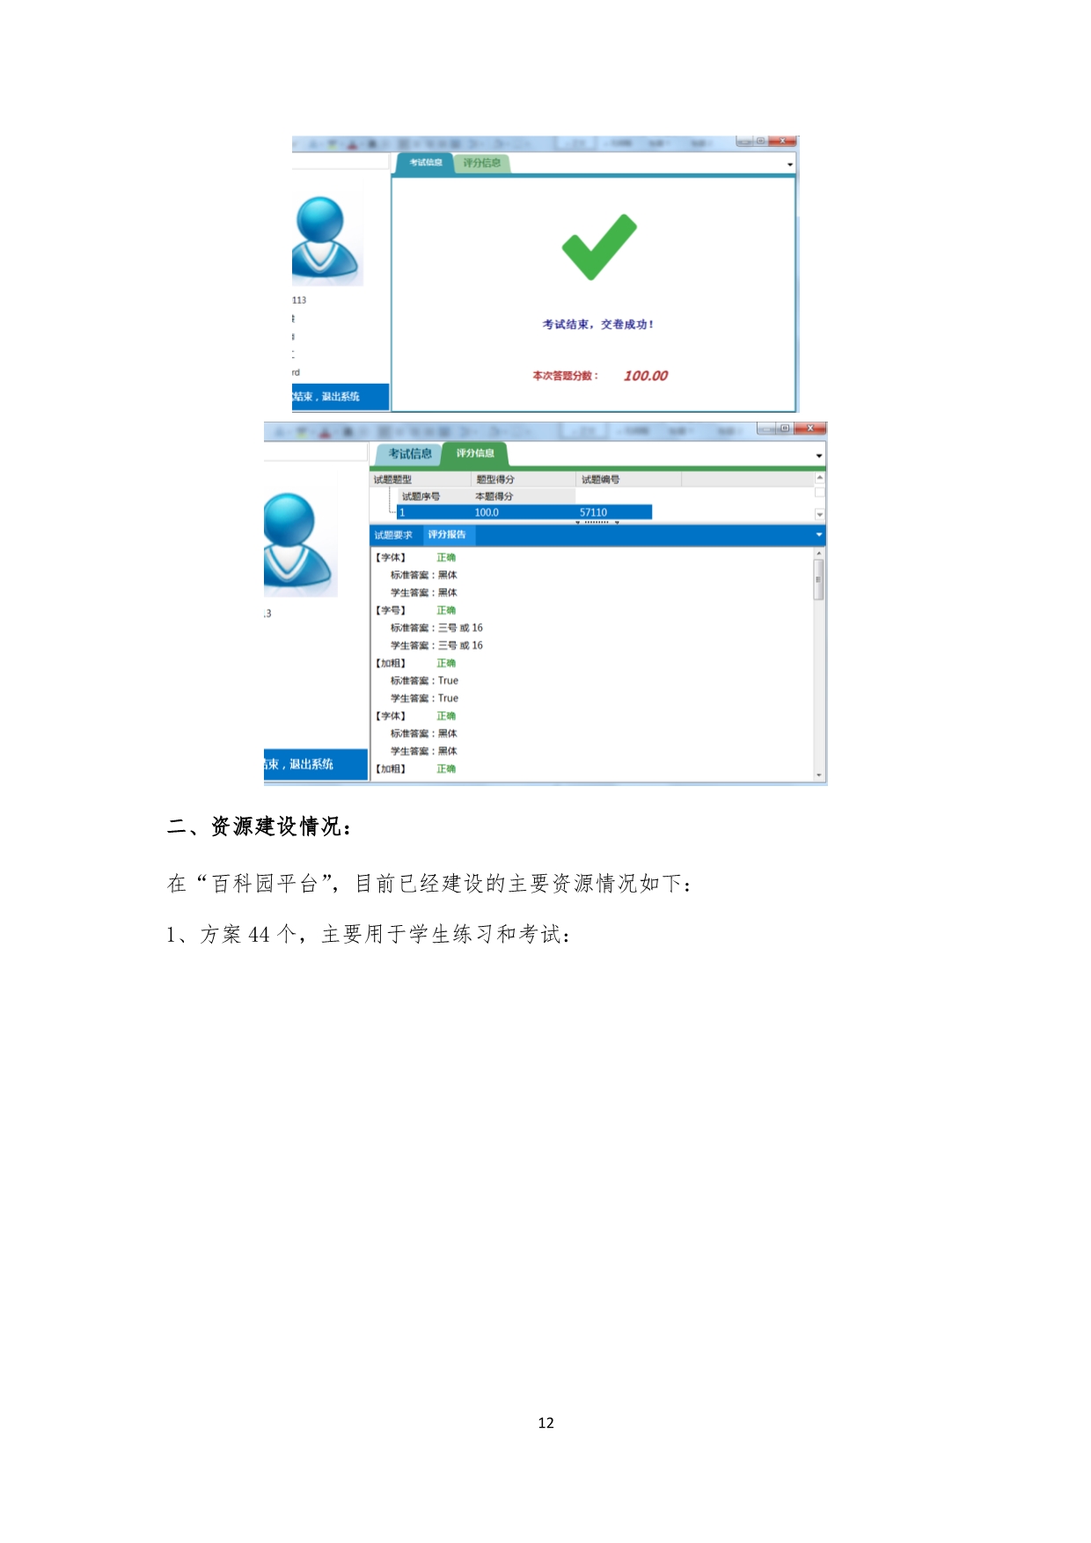Click the 【字号】 正确 report line
1091x1543 pixels.
pos(415,610)
